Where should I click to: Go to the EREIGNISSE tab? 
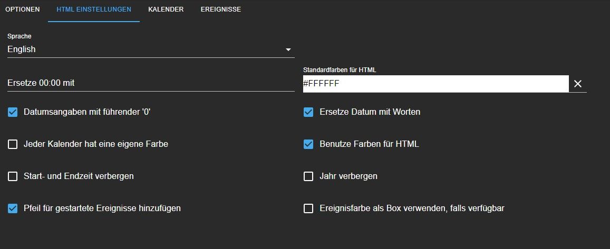[x=220, y=9]
